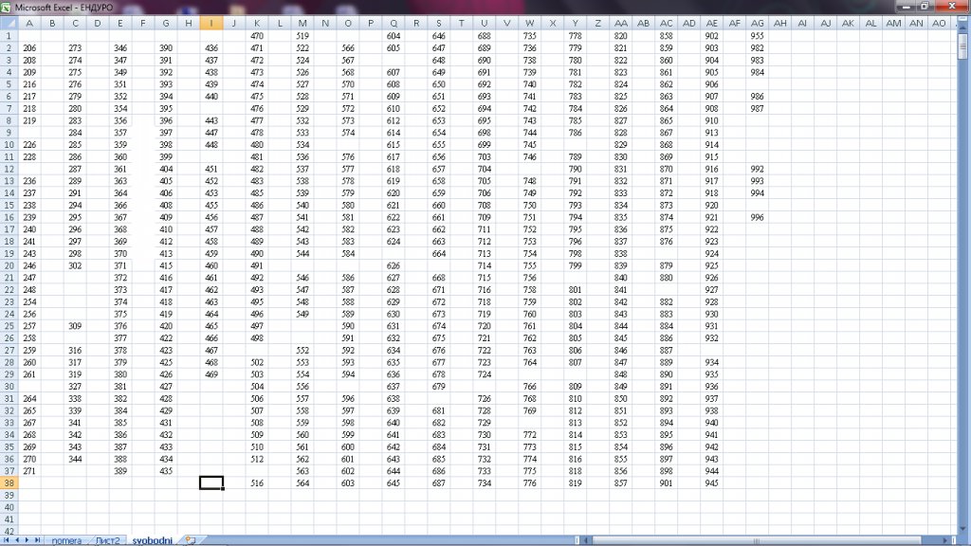Image resolution: width=971 pixels, height=546 pixels.
Task: Select the cell containing 955
Action: point(757,36)
